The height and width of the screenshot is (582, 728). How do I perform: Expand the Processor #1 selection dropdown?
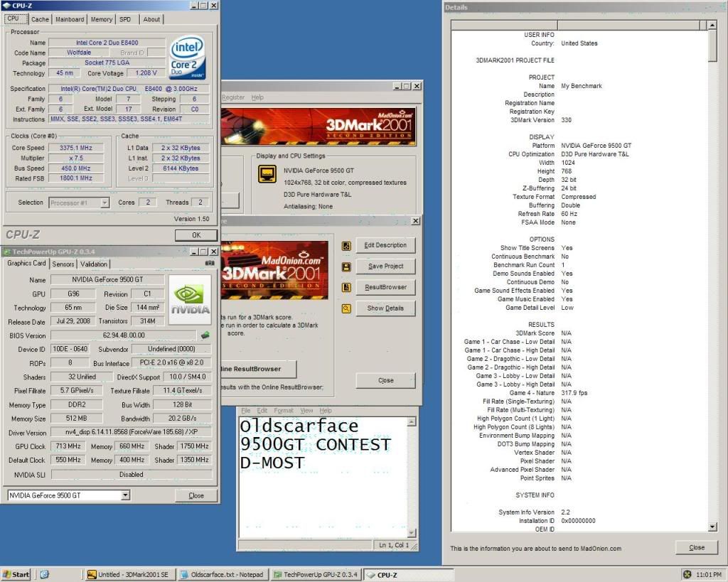click(105, 203)
